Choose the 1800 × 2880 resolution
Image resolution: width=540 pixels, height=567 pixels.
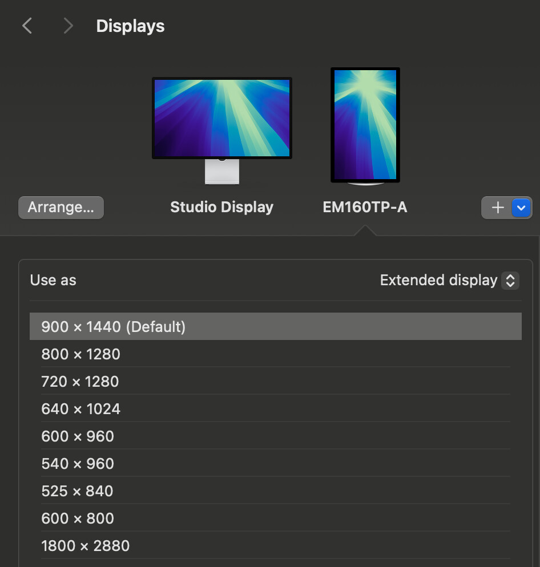[x=276, y=546]
